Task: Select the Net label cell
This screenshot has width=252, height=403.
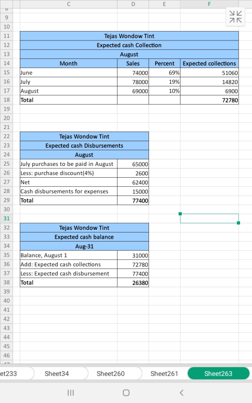Action: pos(69,182)
